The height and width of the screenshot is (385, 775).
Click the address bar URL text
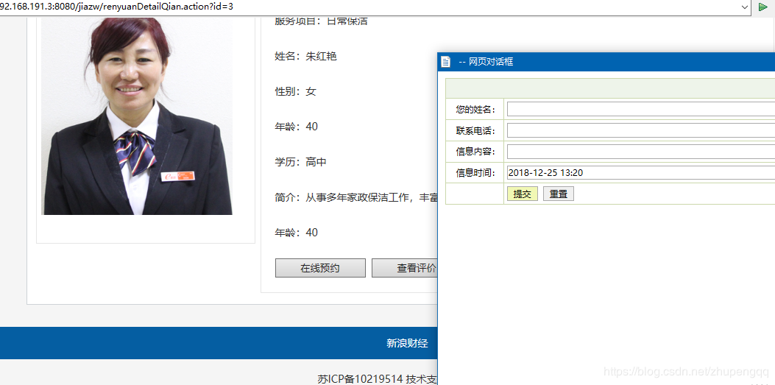click(x=116, y=7)
